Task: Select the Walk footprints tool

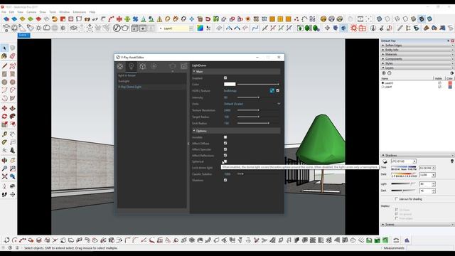Action: point(4,194)
